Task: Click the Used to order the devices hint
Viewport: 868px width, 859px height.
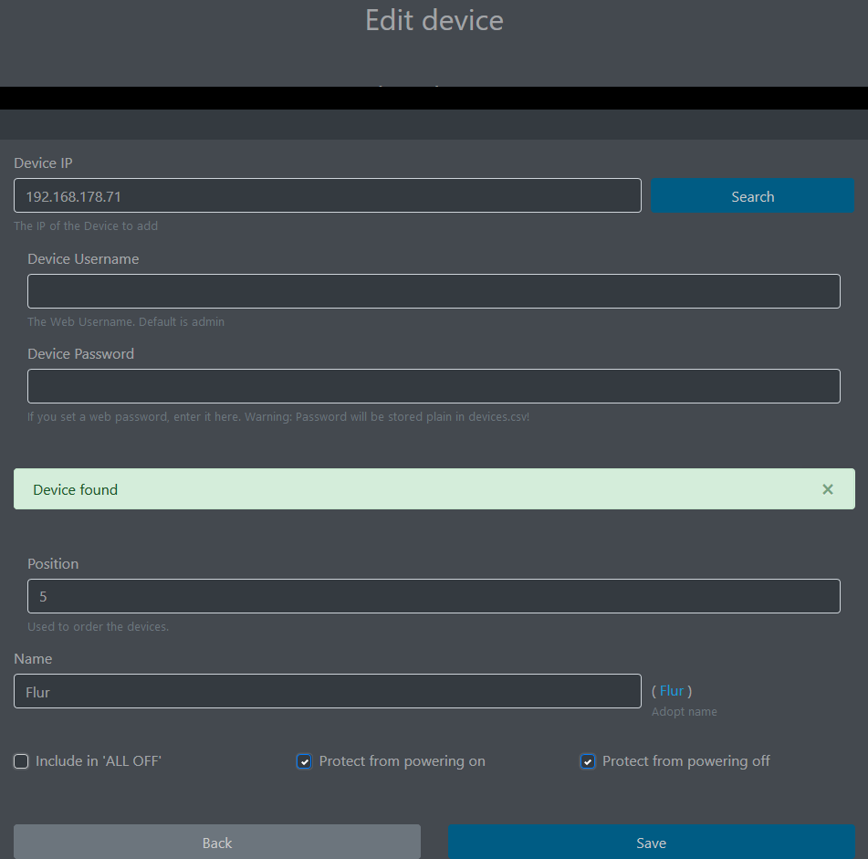Action: click(x=98, y=627)
